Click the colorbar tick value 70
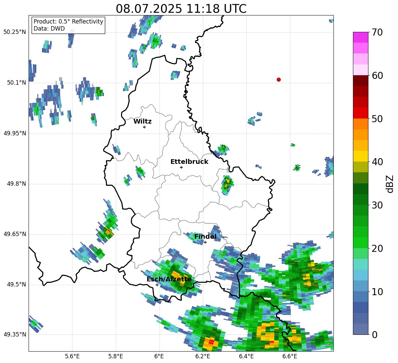Viewport: 398px width, 363px height. click(377, 32)
